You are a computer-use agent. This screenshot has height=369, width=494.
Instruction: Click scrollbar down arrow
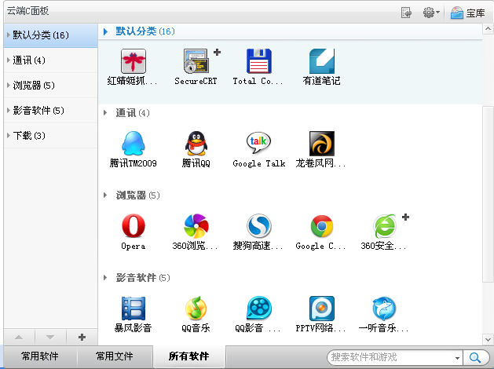point(488,340)
